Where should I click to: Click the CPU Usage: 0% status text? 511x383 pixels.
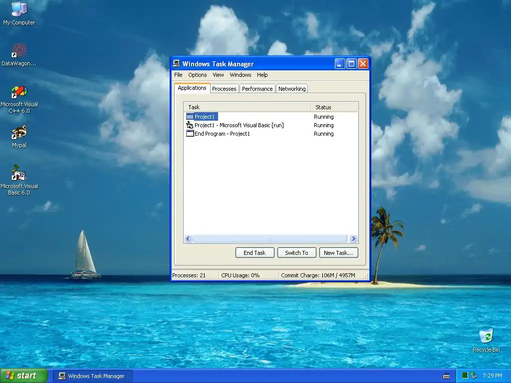241,275
